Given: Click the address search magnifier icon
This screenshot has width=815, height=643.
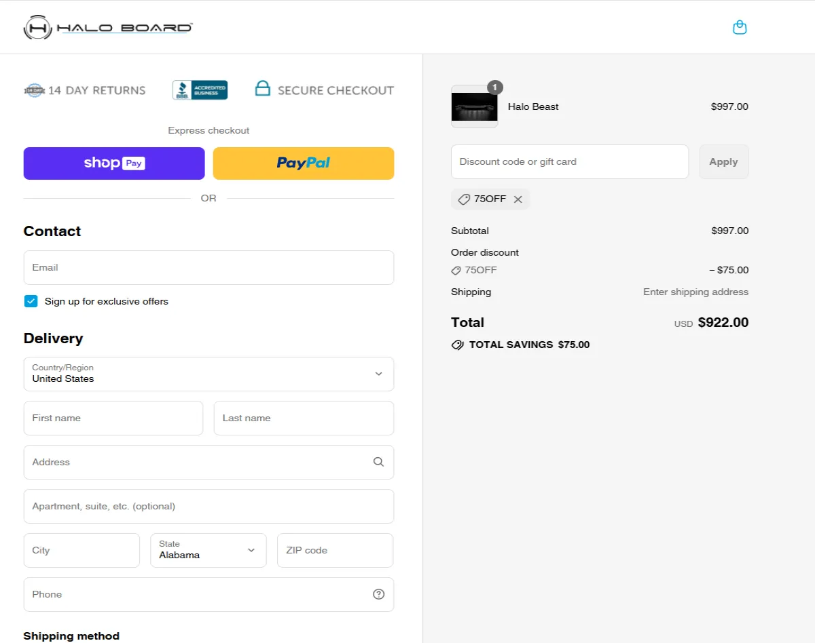Looking at the screenshot, I should [x=379, y=462].
